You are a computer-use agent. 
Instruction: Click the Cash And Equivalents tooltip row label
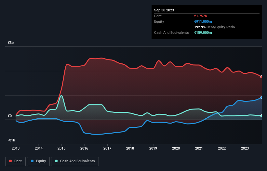[x=171, y=33]
